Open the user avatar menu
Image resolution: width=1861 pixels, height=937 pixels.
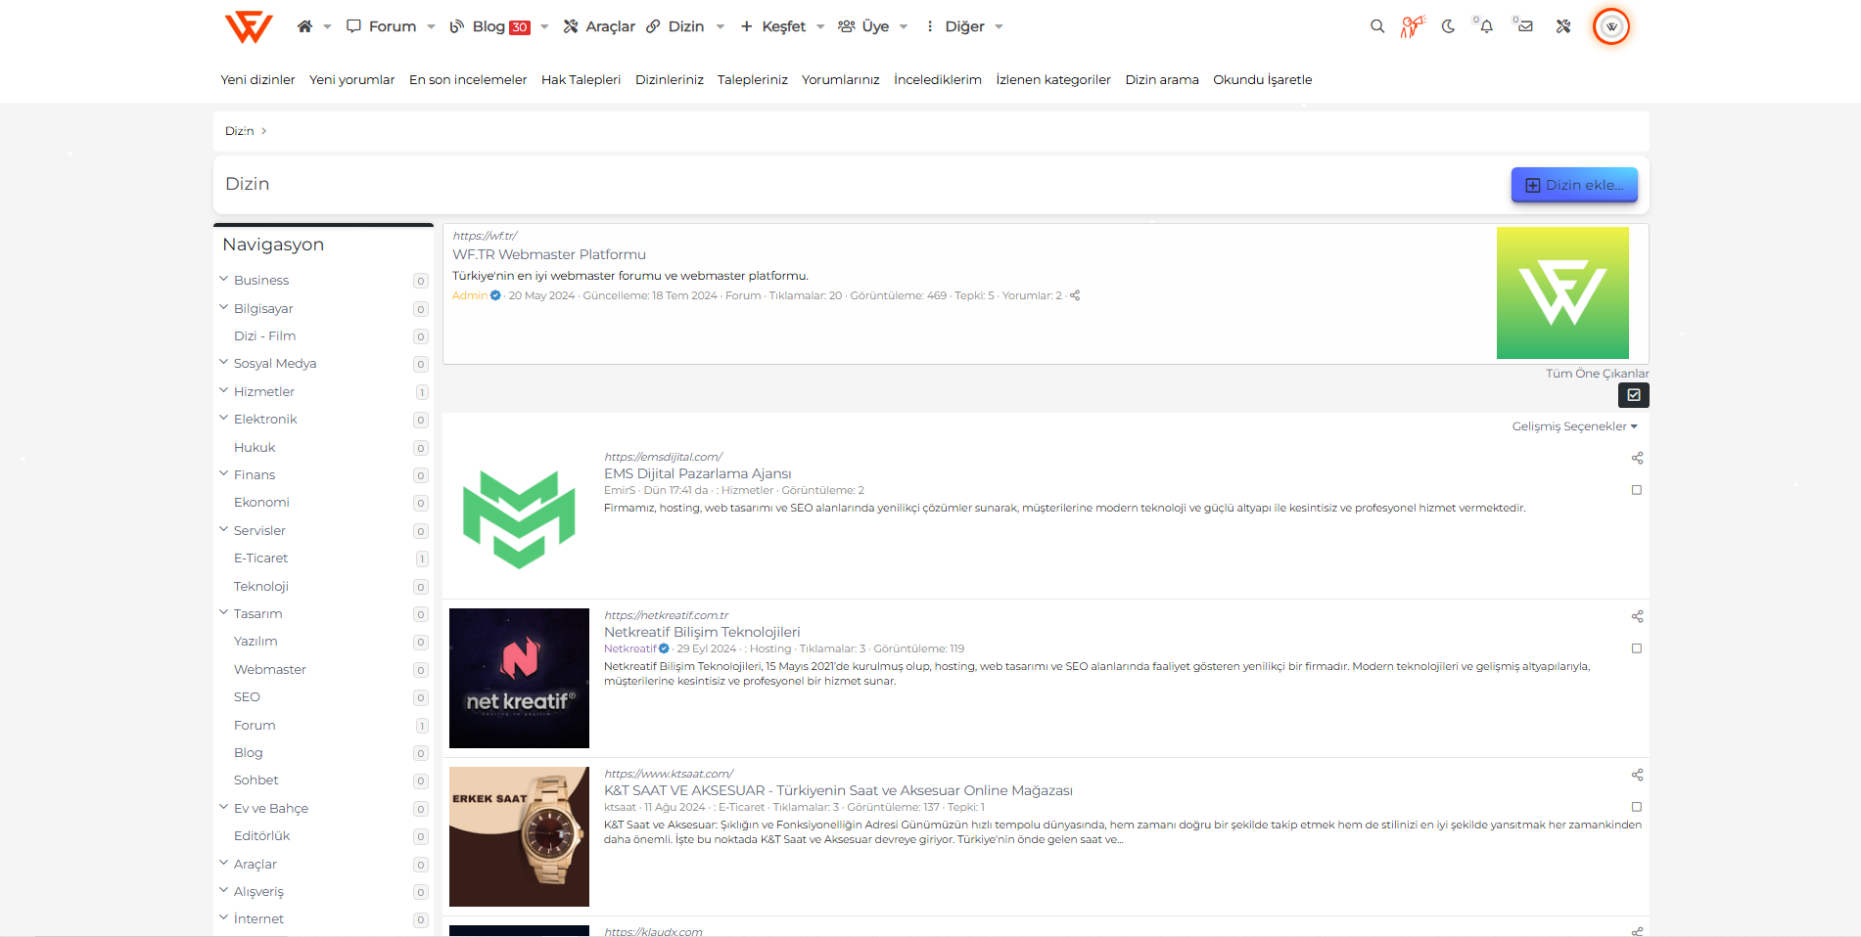coord(1611,26)
